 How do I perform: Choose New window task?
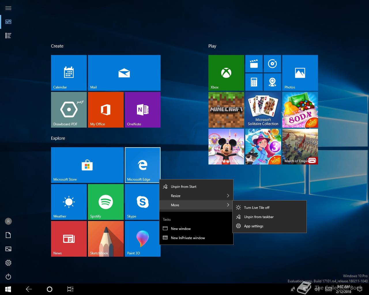[x=196, y=229]
